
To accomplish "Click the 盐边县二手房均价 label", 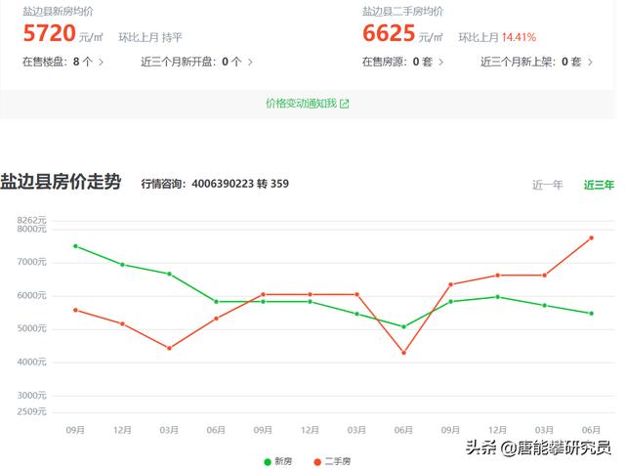I will pyautogui.click(x=402, y=11).
